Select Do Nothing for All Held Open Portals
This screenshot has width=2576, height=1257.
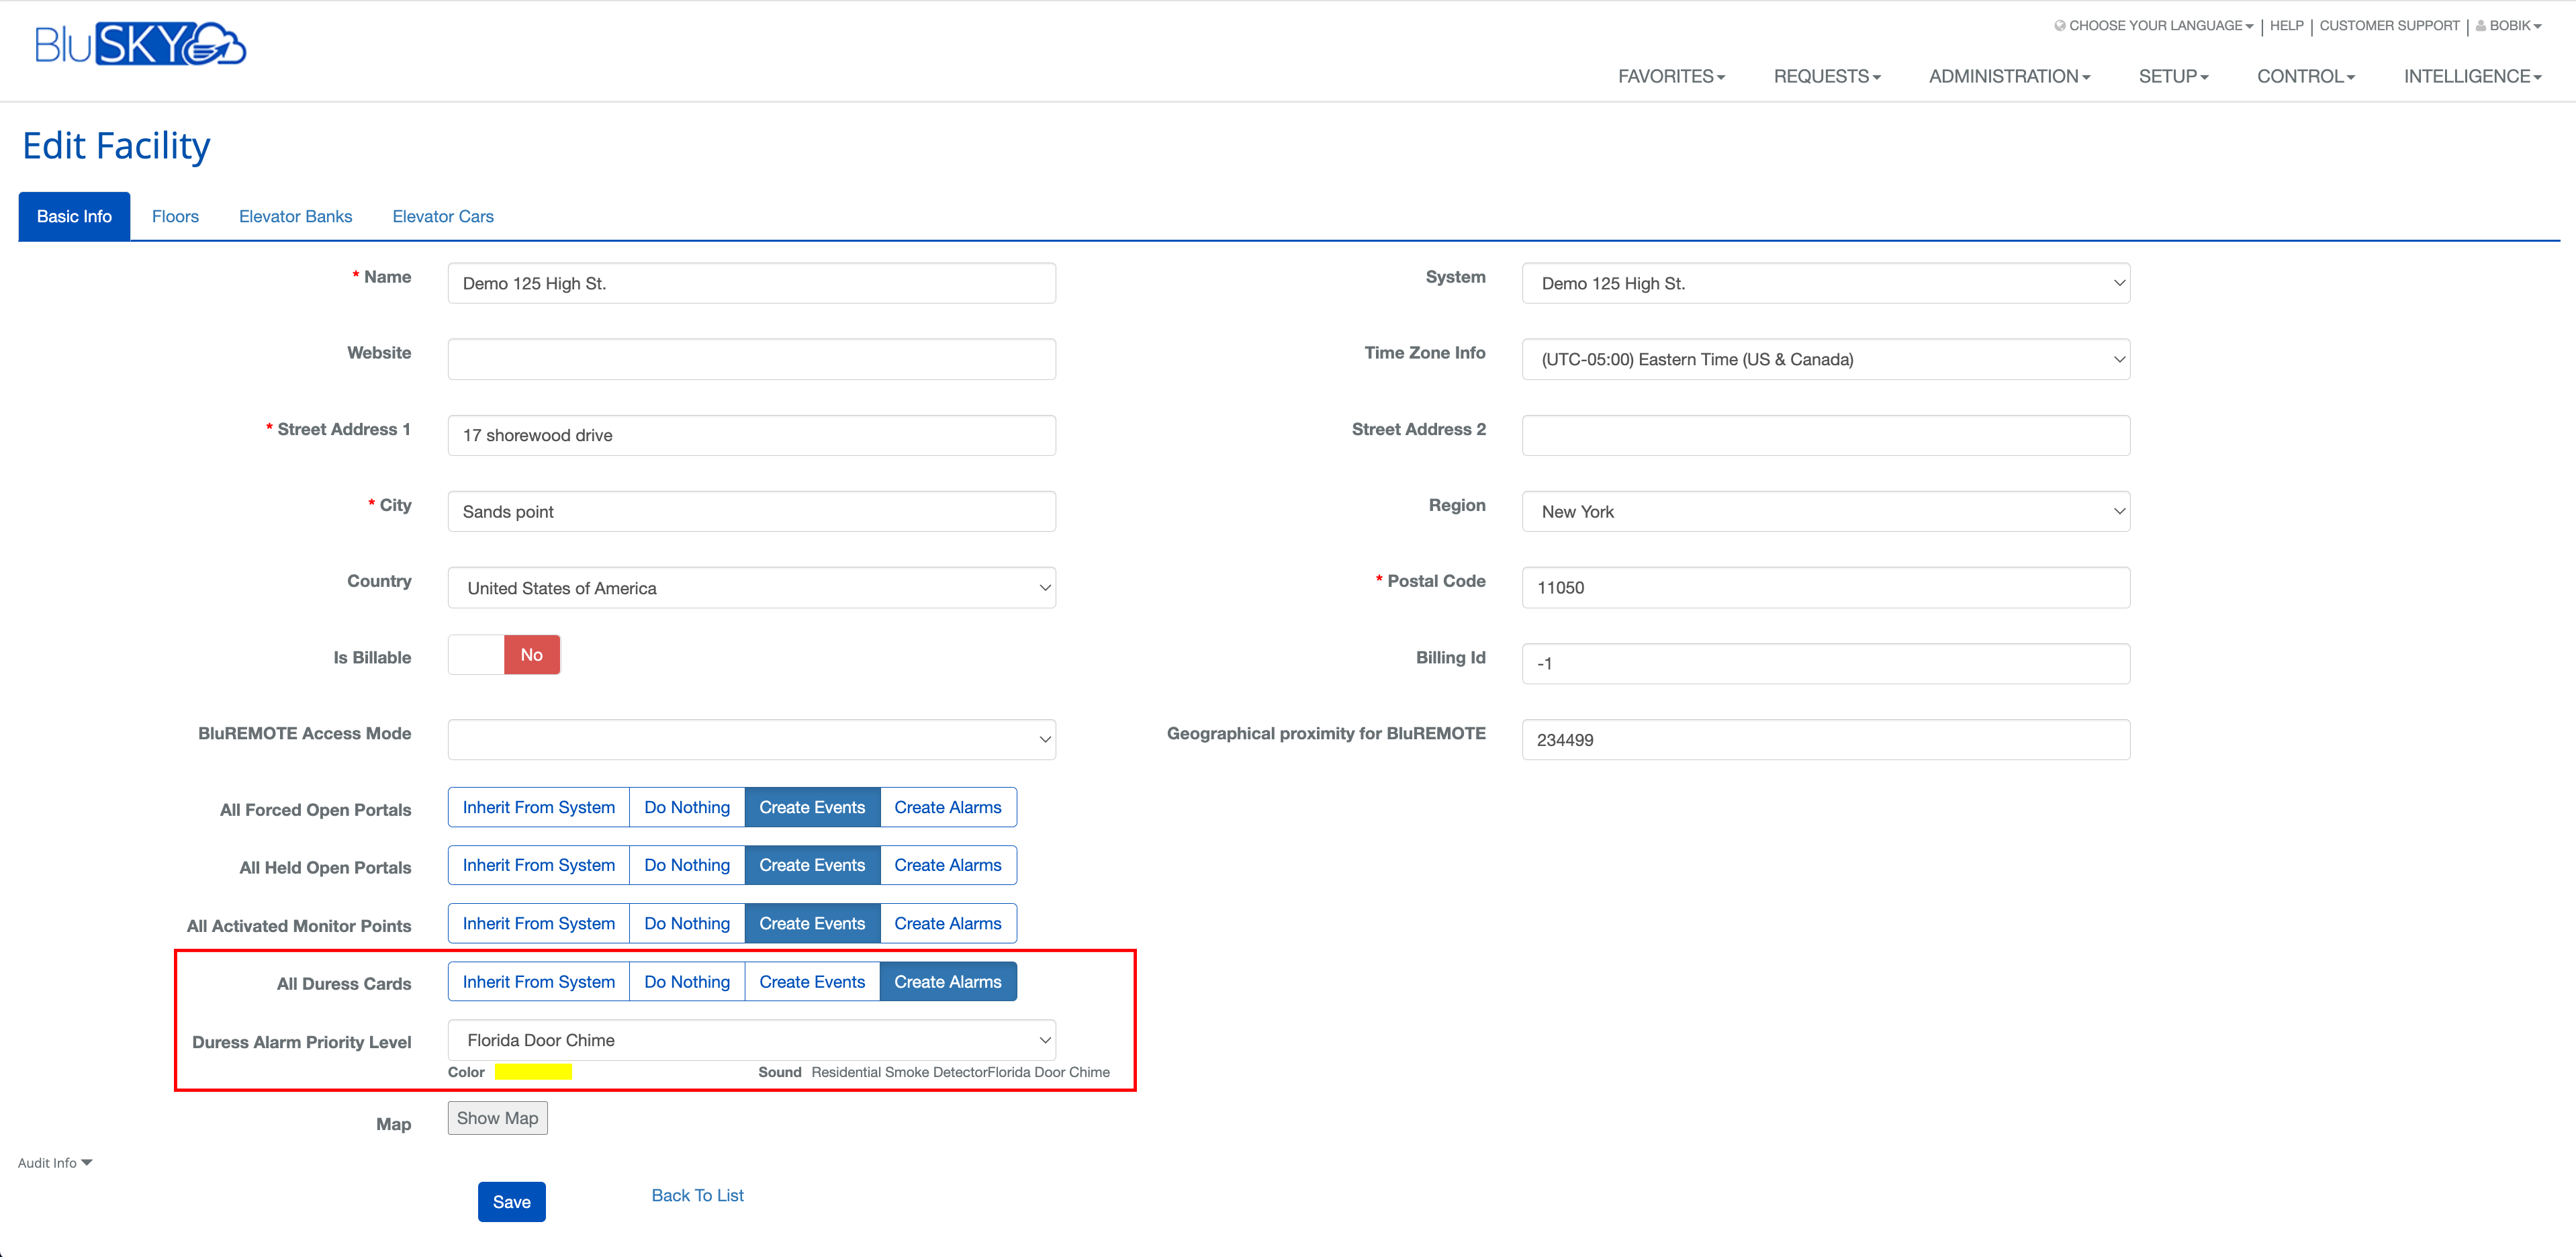point(686,865)
